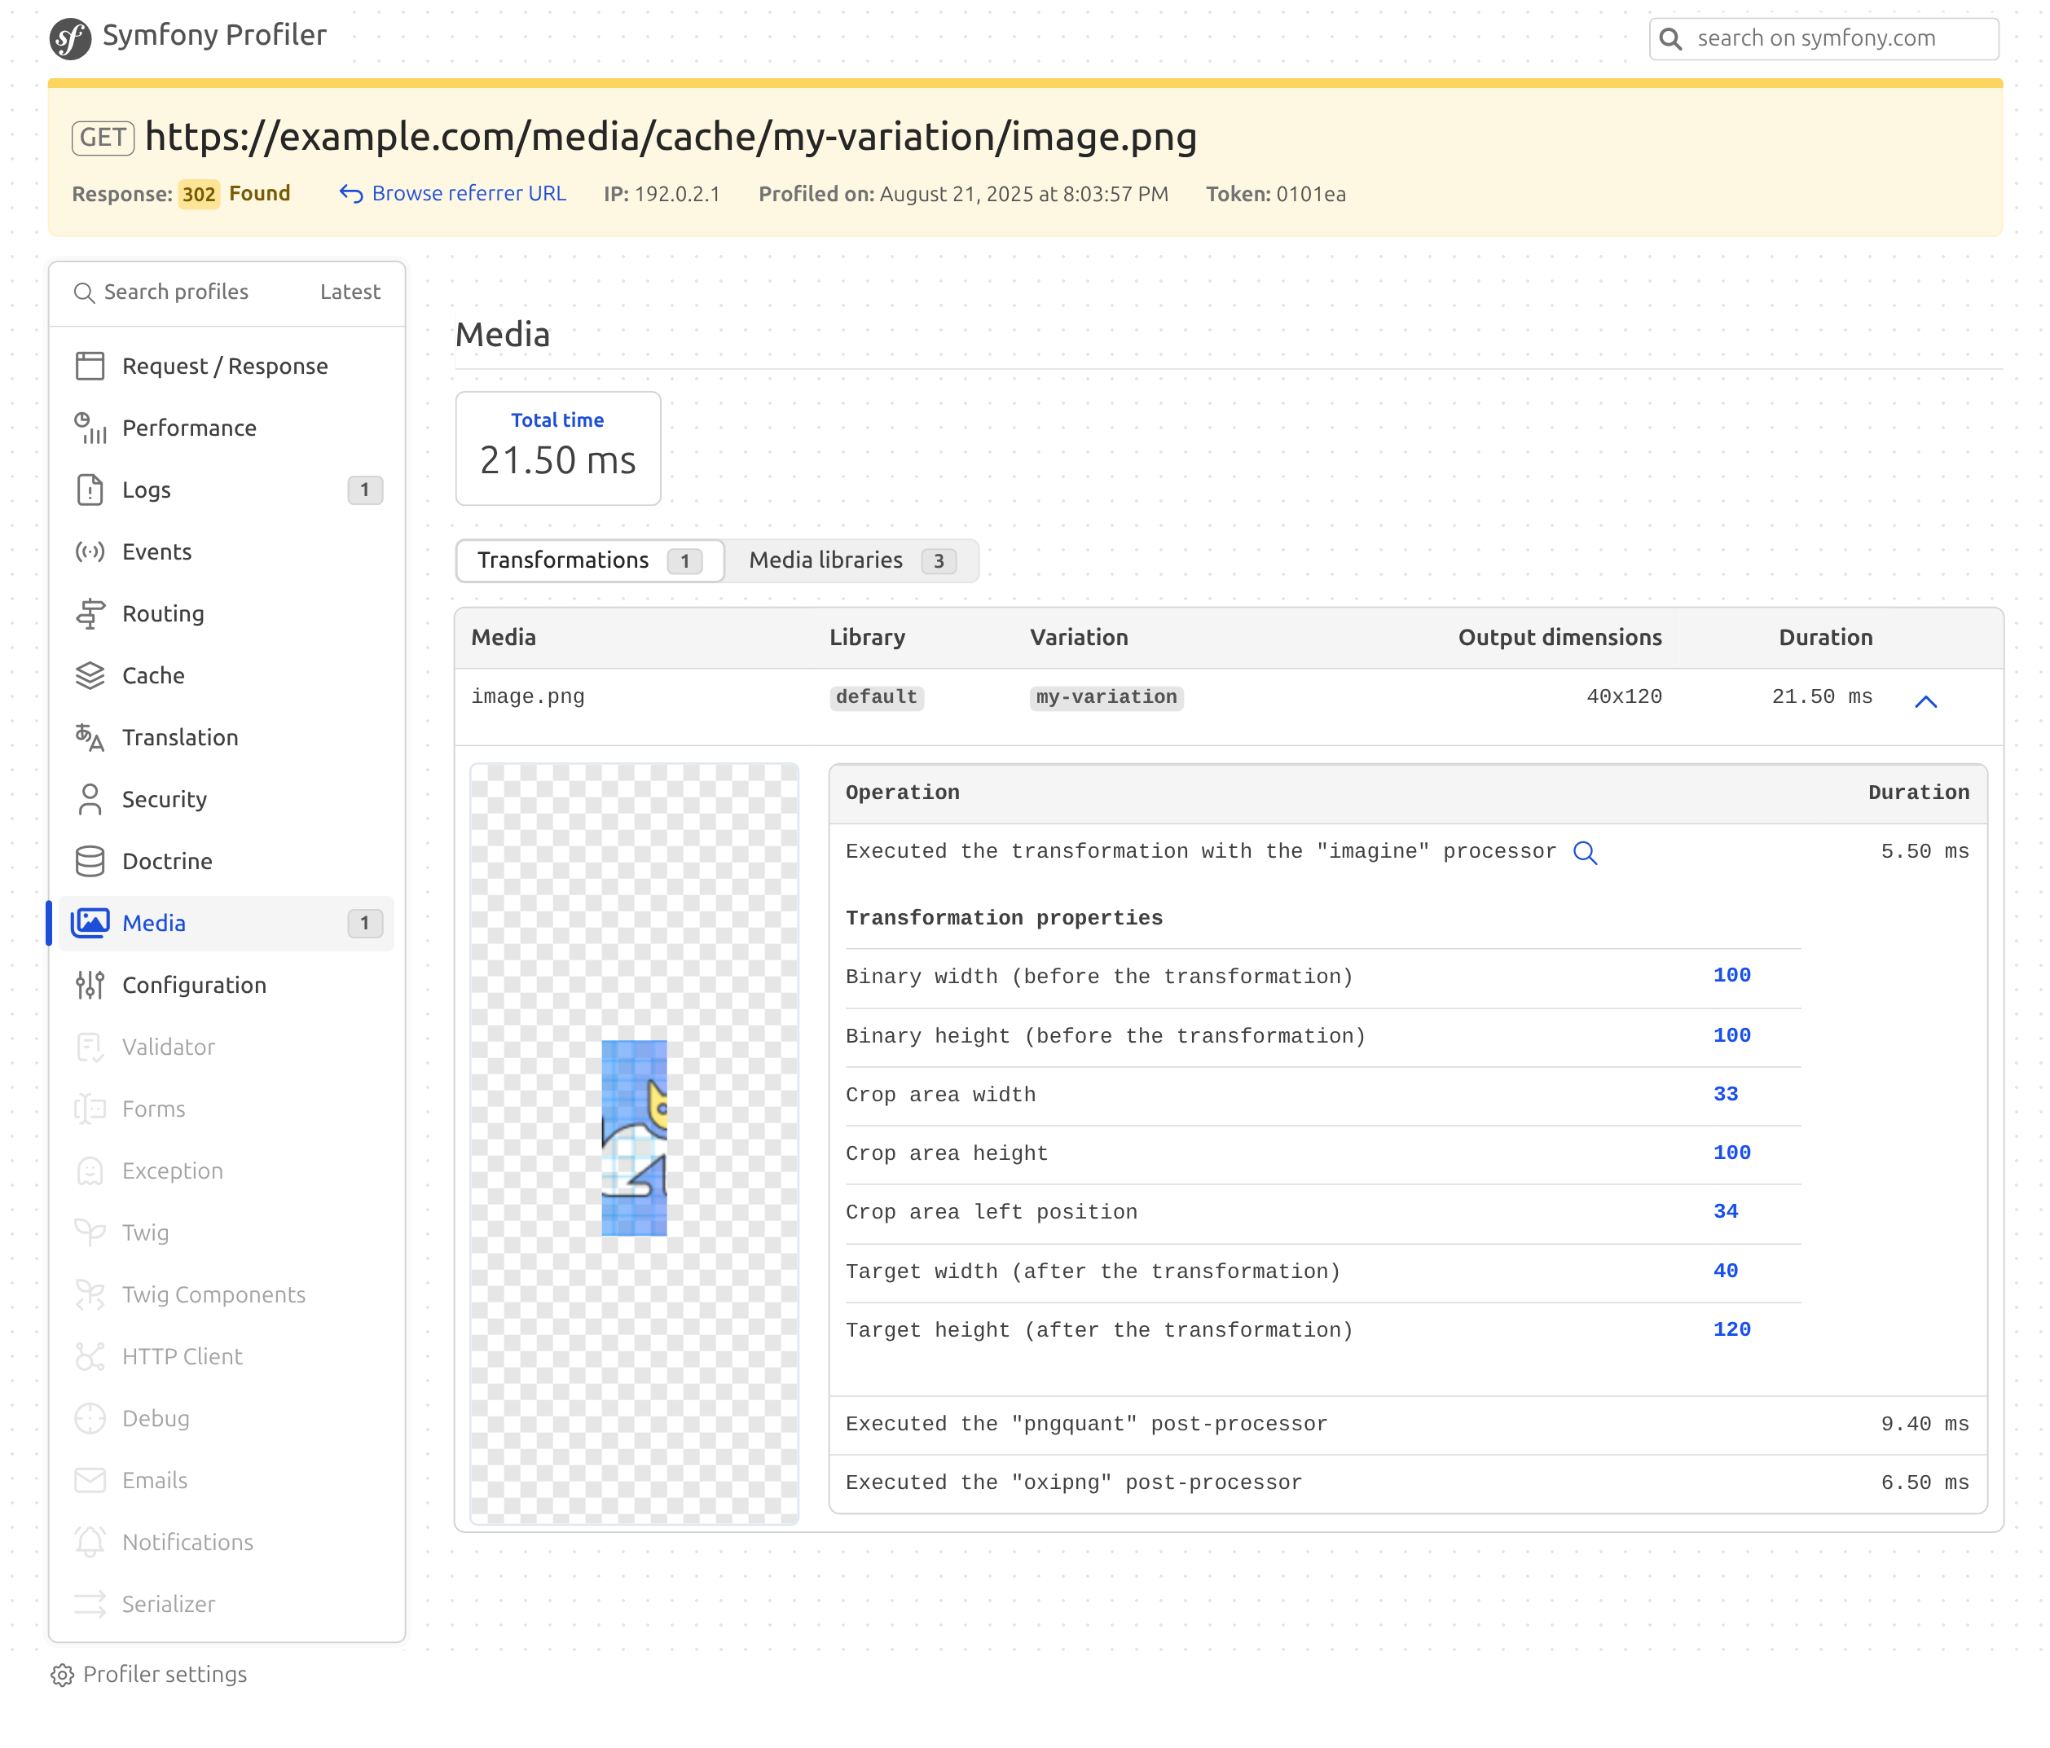Click magnifier icon next to imagine processor

click(x=1584, y=853)
